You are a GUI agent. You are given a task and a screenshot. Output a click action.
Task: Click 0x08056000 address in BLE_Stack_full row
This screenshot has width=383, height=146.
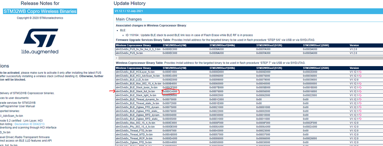pos(263,91)
